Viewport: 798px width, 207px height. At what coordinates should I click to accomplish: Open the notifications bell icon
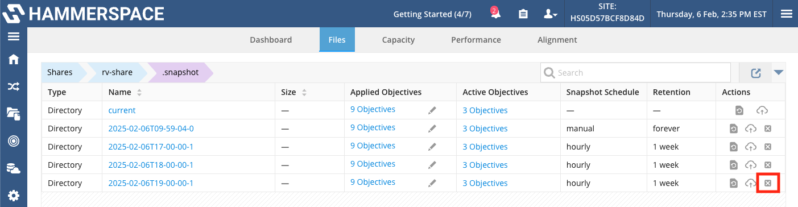495,14
